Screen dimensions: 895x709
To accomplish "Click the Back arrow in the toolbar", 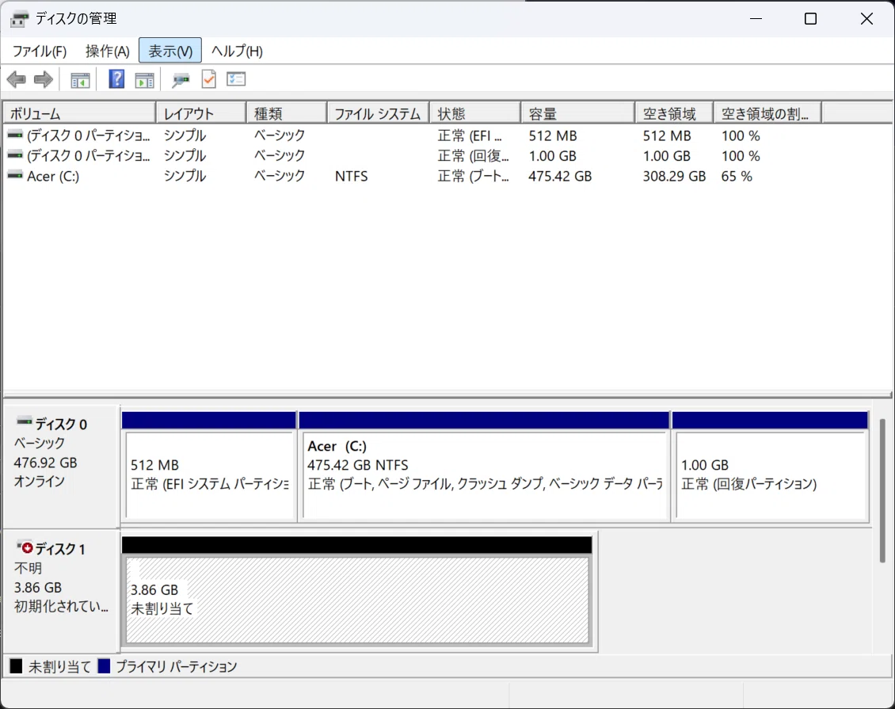I will (x=17, y=79).
